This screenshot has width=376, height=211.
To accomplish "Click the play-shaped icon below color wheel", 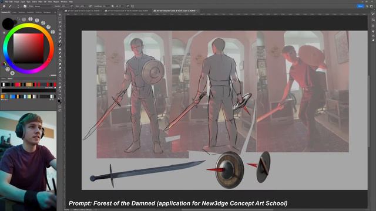I will point(12,73).
